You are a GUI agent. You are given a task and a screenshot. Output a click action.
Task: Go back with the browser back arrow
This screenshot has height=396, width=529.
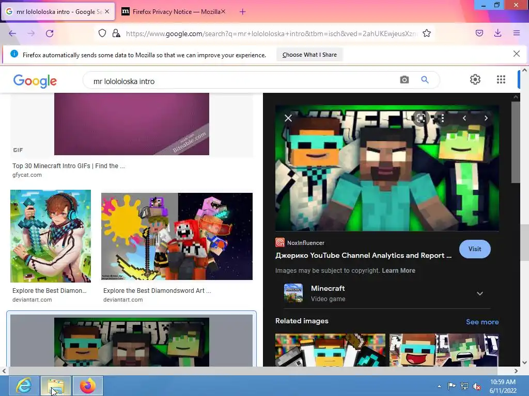[12, 34]
